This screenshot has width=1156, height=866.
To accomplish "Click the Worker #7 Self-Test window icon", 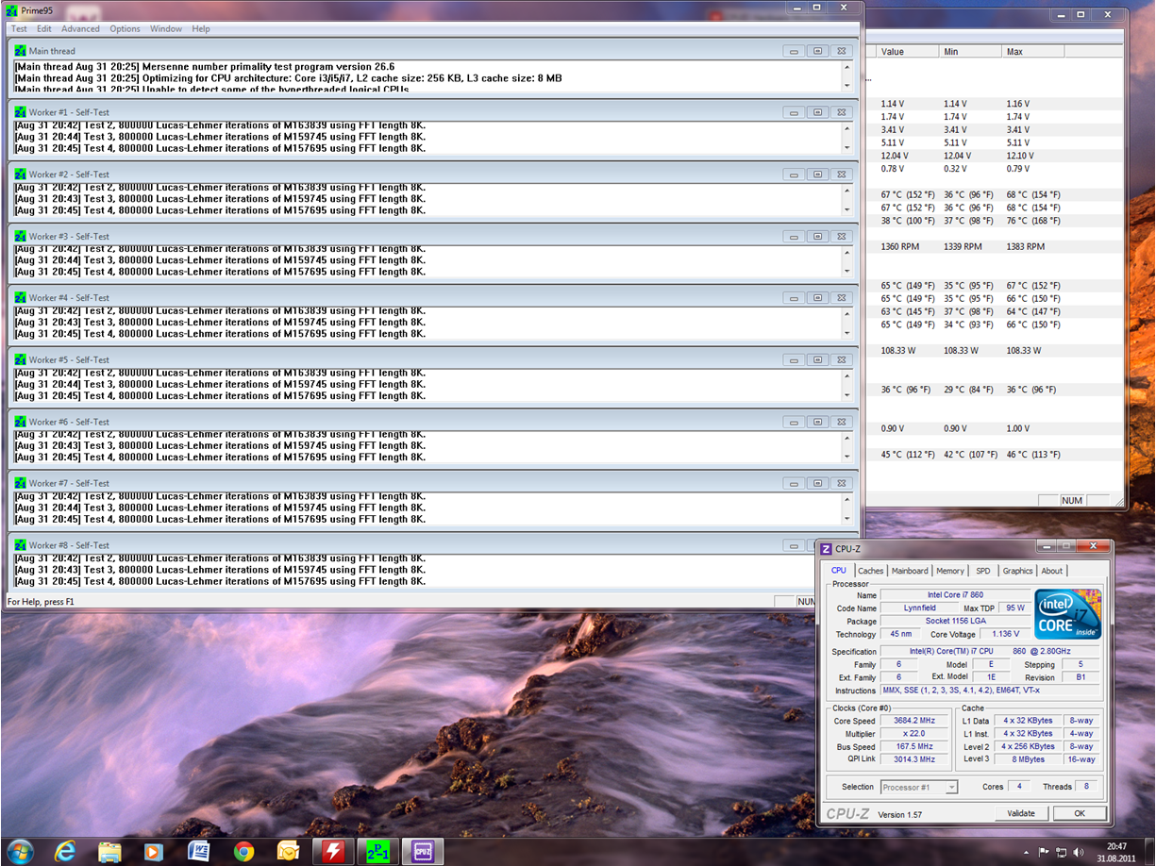I will (x=20, y=483).
